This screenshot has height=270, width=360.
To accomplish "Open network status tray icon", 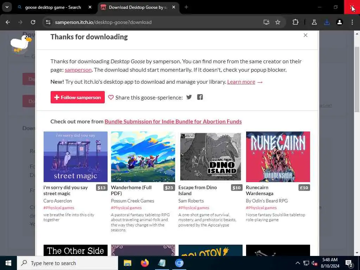I will point(306,263).
